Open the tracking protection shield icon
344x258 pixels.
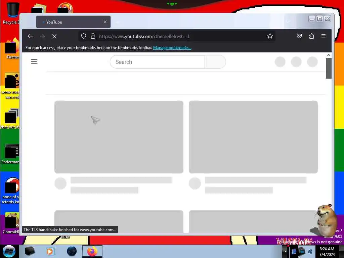[84, 36]
